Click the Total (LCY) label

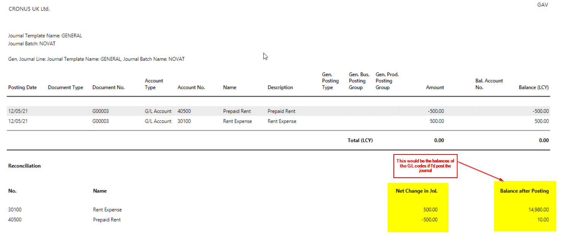click(x=360, y=140)
